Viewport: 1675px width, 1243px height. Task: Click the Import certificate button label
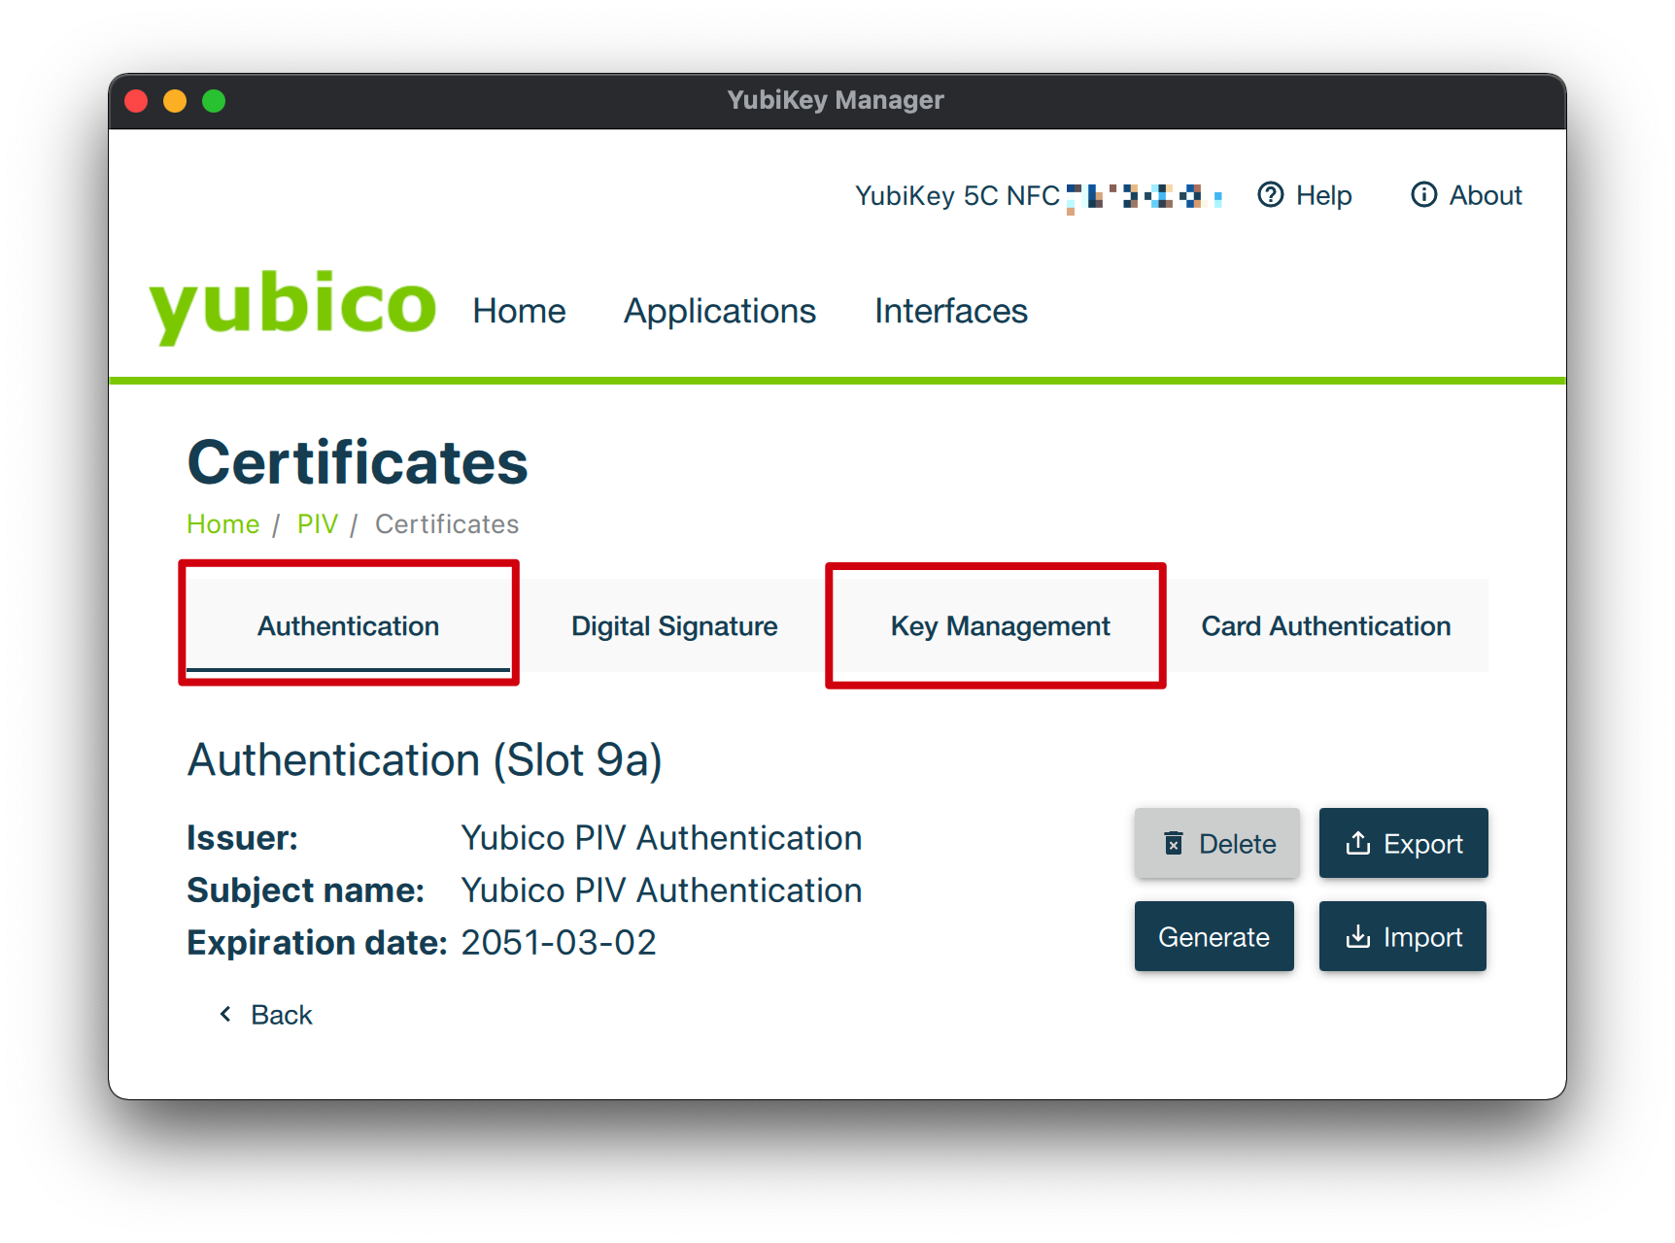1423,937
